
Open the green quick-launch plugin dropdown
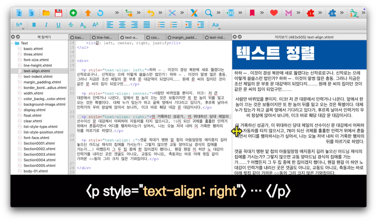coord(354,13)
